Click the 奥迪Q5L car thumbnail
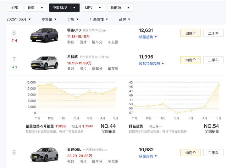Viewport: 226px width, 168px height. 44,154
